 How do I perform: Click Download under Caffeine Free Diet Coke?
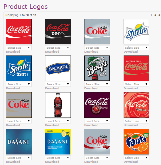pyautogui.click(x=13, y=125)
